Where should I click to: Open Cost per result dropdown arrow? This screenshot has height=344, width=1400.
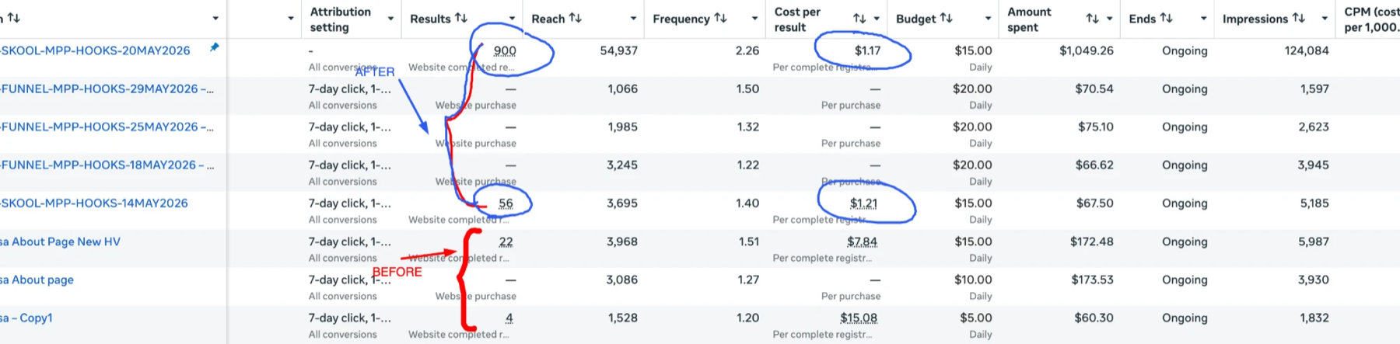click(877, 19)
